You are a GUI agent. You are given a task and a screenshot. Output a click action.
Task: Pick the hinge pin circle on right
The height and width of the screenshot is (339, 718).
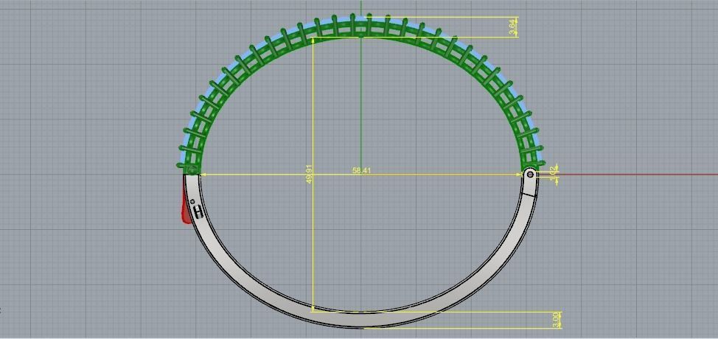pos(530,174)
